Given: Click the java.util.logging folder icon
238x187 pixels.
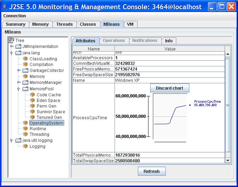Looking at the screenshot, I should tap(18, 140).
